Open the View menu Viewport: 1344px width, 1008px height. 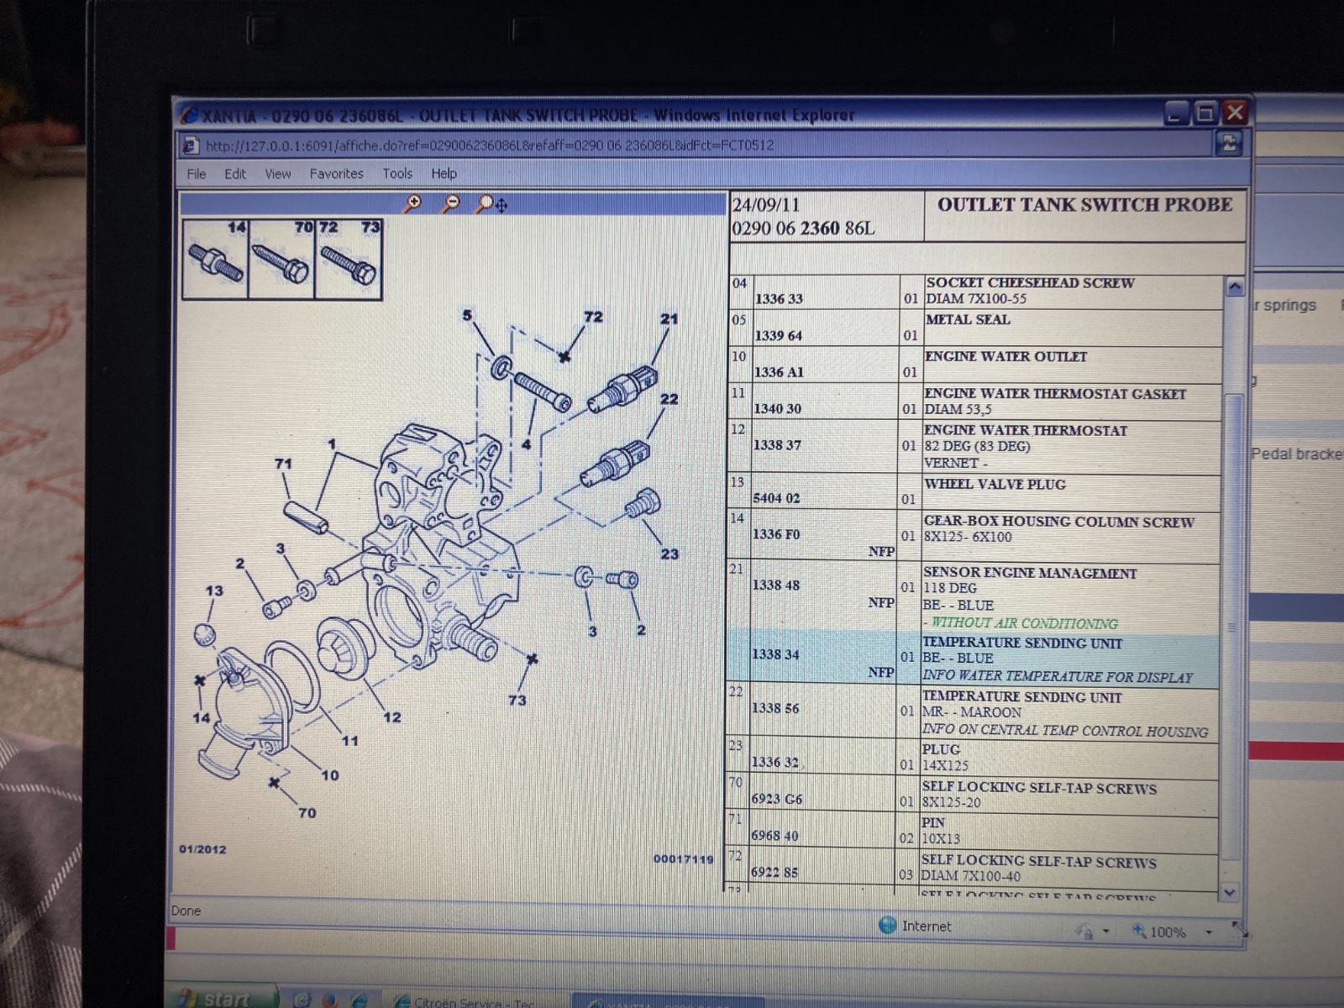278,174
